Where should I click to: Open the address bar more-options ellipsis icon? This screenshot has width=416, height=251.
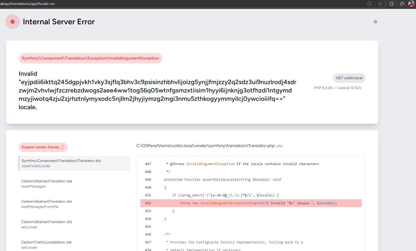(x=369, y=4)
